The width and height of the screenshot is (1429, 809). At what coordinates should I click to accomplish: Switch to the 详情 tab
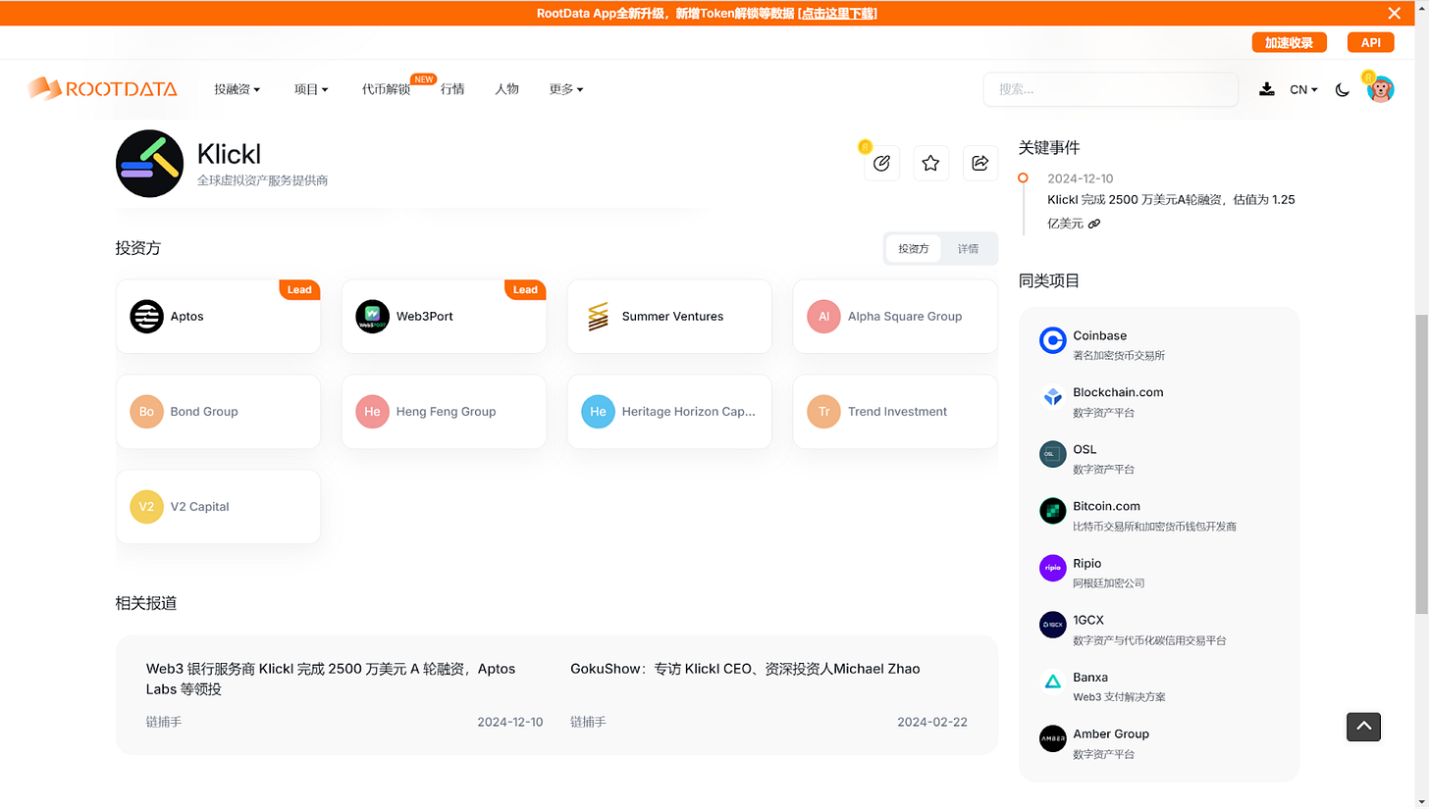click(968, 249)
